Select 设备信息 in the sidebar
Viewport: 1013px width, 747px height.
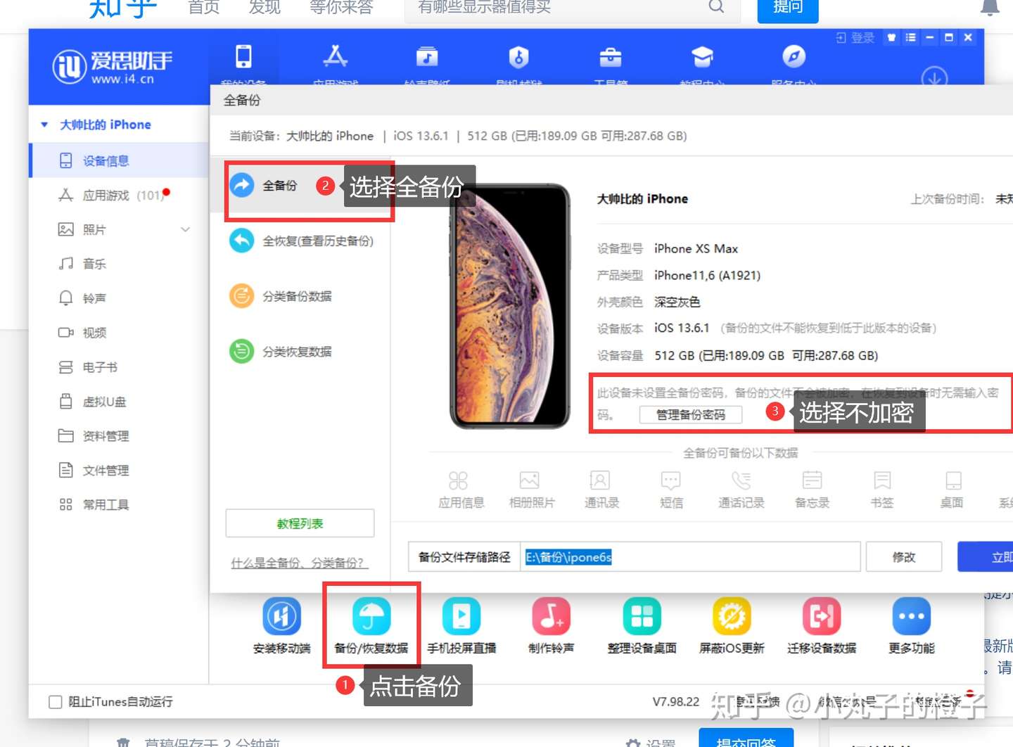pyautogui.click(x=120, y=160)
